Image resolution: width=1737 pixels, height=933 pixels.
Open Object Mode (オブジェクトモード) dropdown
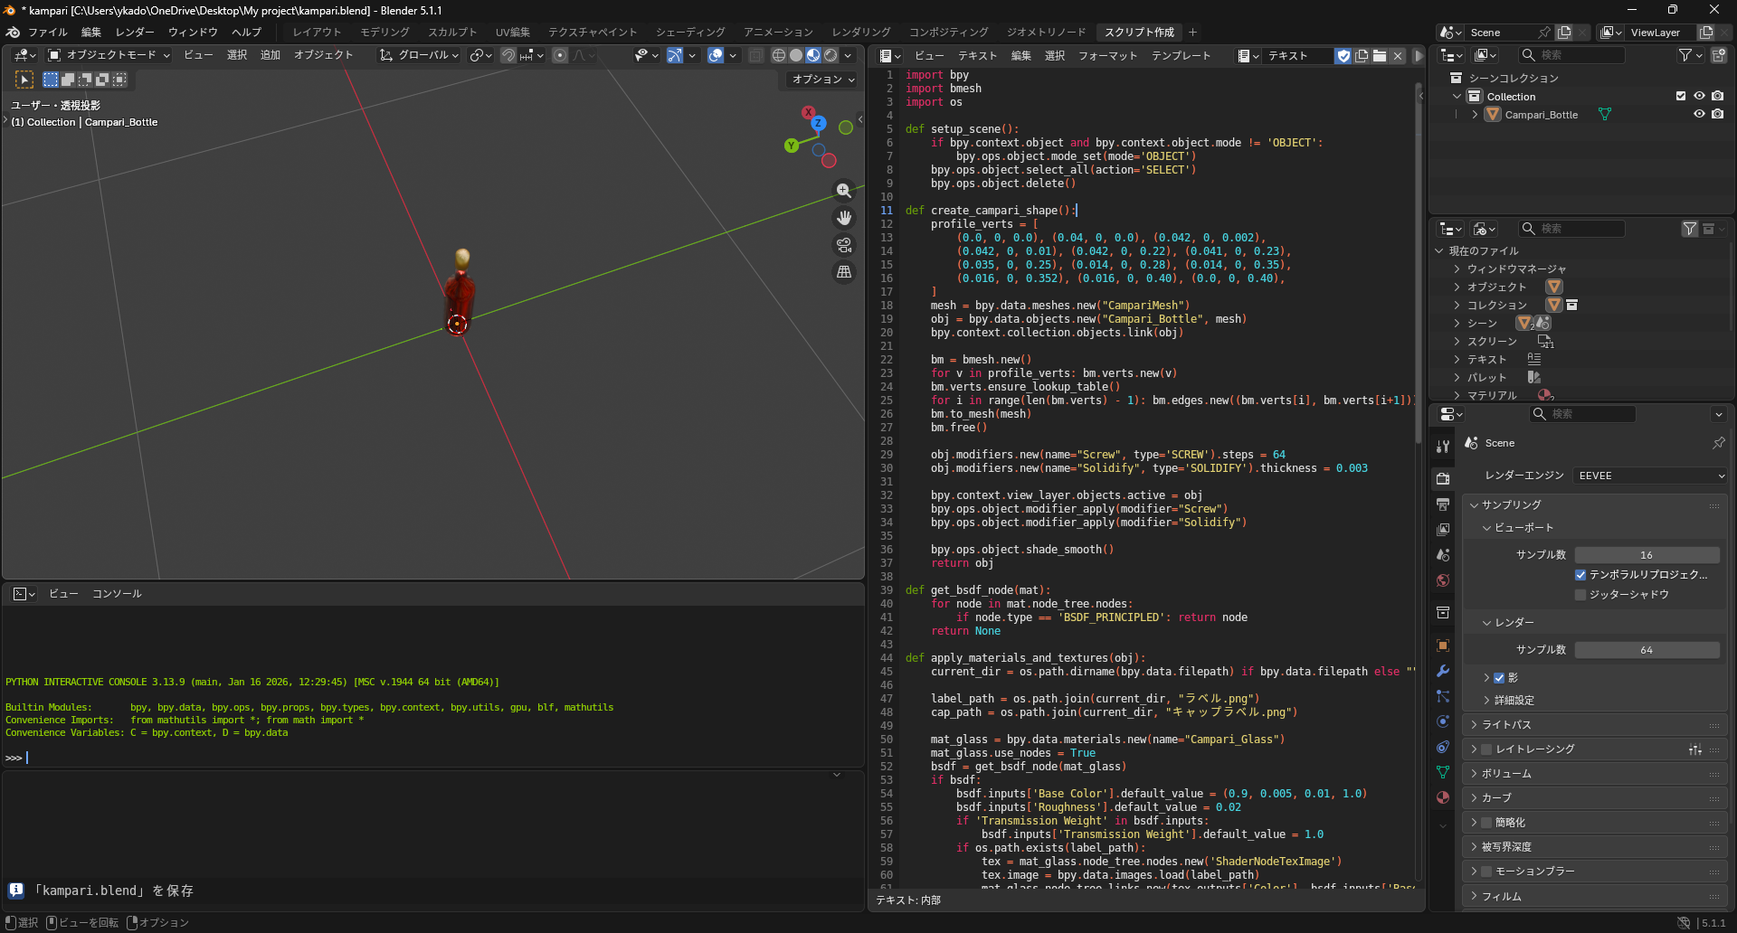[x=109, y=55]
